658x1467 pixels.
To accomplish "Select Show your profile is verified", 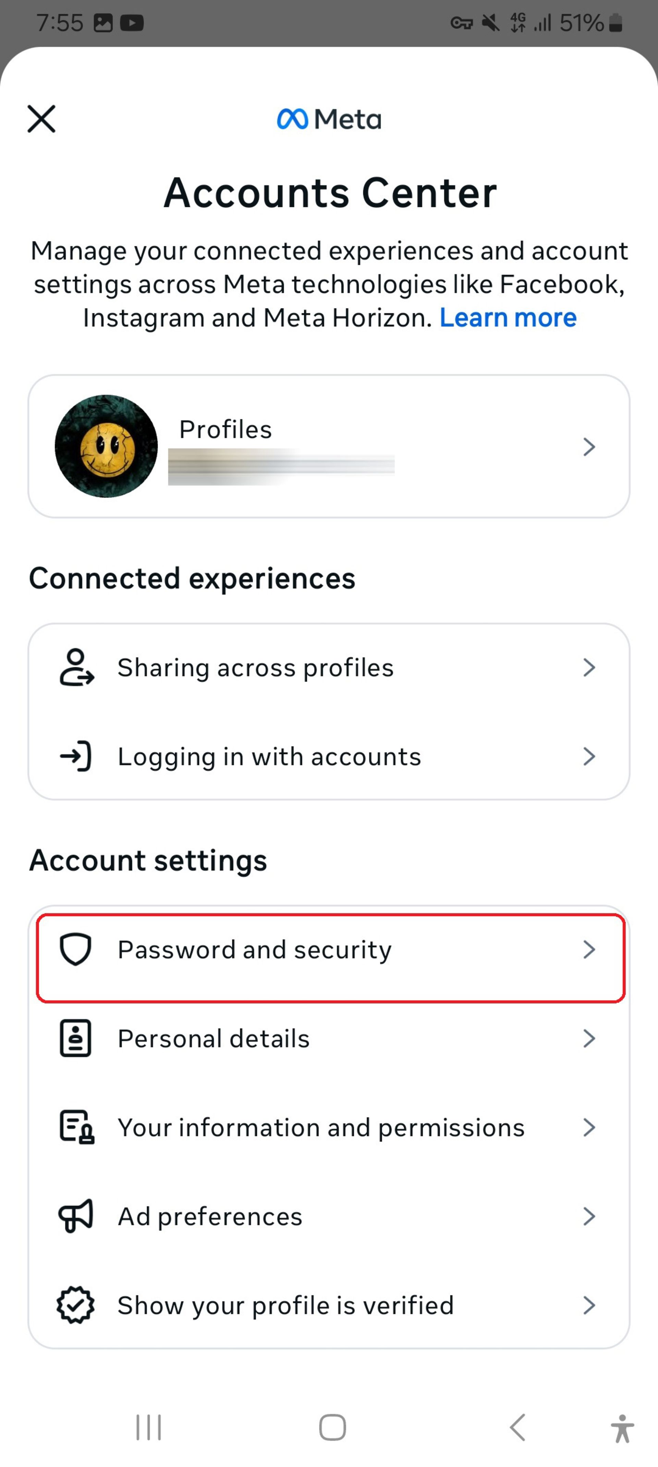I will tap(329, 1305).
